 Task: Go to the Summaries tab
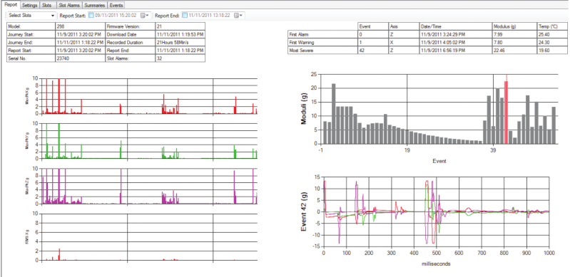(x=95, y=6)
